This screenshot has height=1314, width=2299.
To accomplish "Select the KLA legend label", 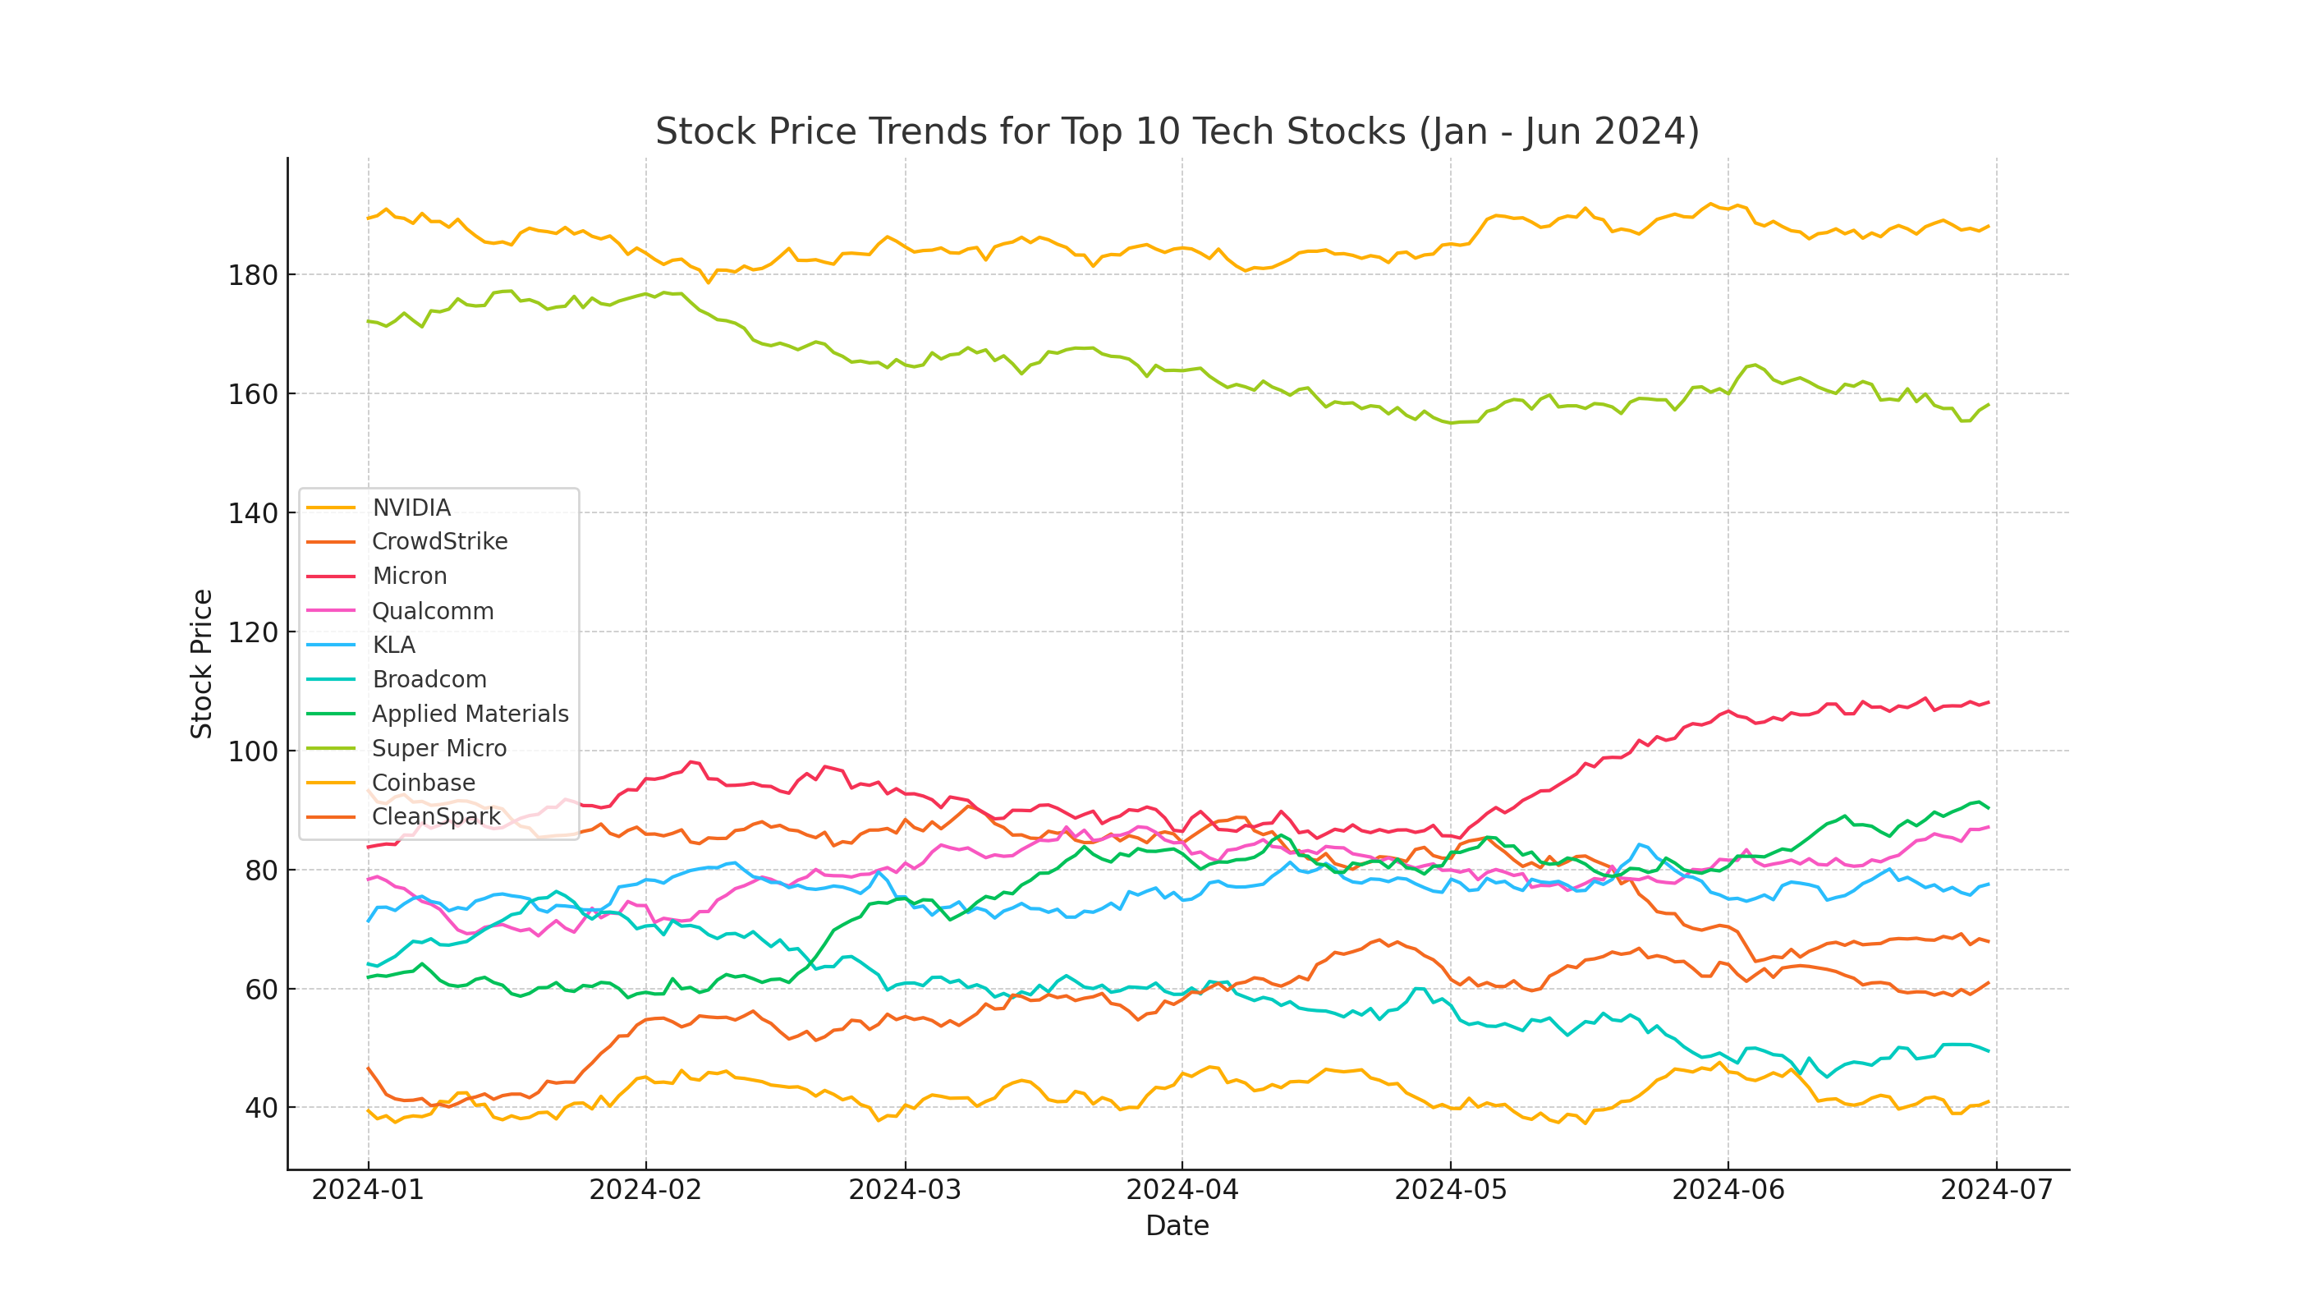I will (393, 646).
